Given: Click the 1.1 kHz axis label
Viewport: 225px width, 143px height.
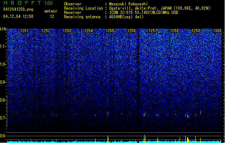Looking at the screenshot, I should (3, 46).
